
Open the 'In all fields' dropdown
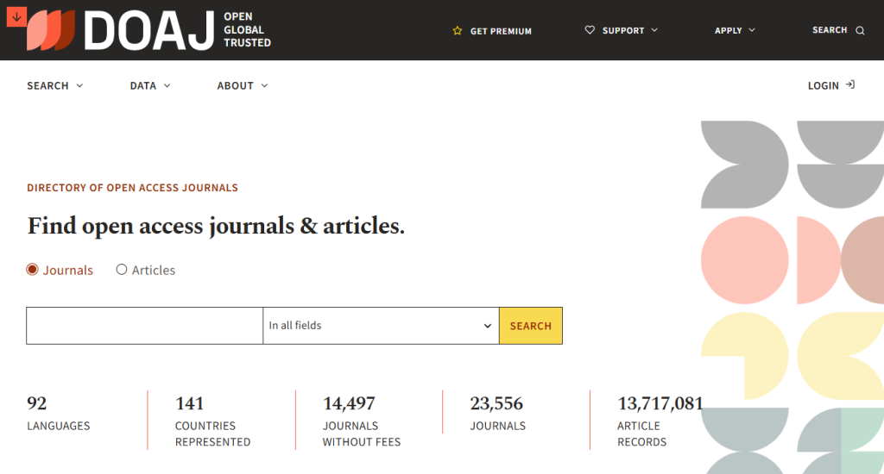[381, 326]
